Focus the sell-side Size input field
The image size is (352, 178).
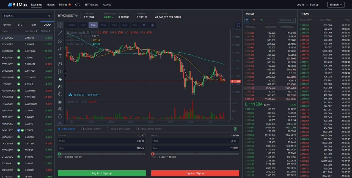tap(195, 148)
